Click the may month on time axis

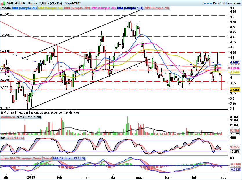[x=139, y=177]
